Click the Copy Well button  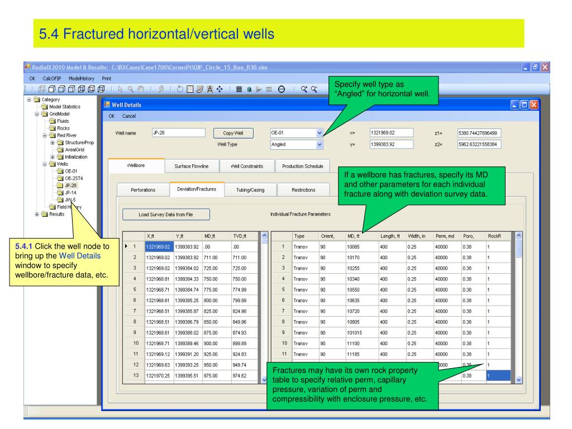click(233, 133)
